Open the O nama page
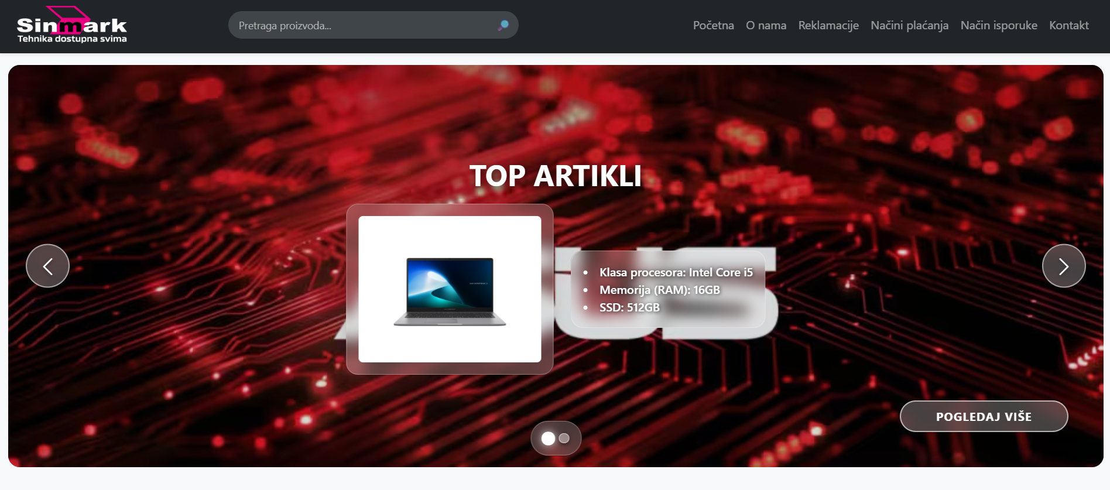This screenshot has height=490, width=1110. click(766, 25)
